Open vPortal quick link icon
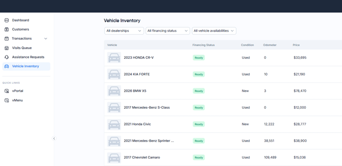The height and width of the screenshot is (166, 342). 7,91
